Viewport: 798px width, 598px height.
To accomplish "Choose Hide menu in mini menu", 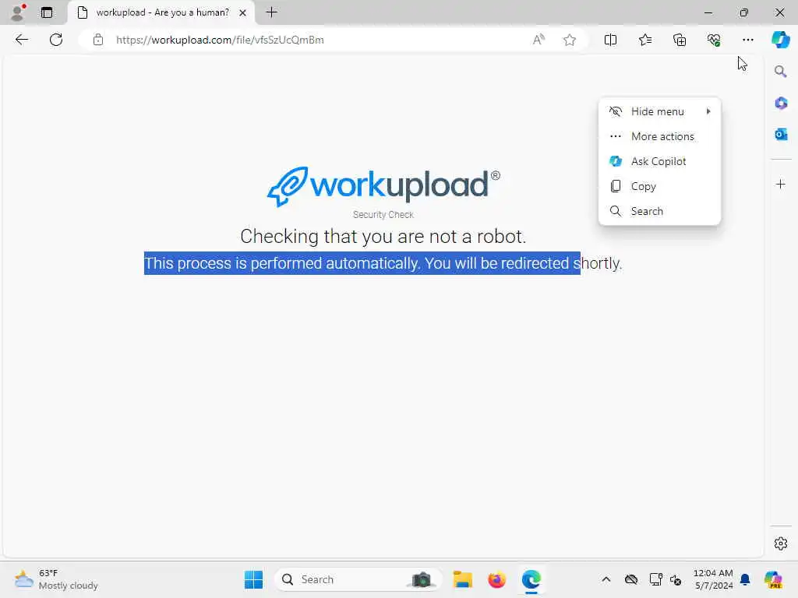I will tap(659, 111).
